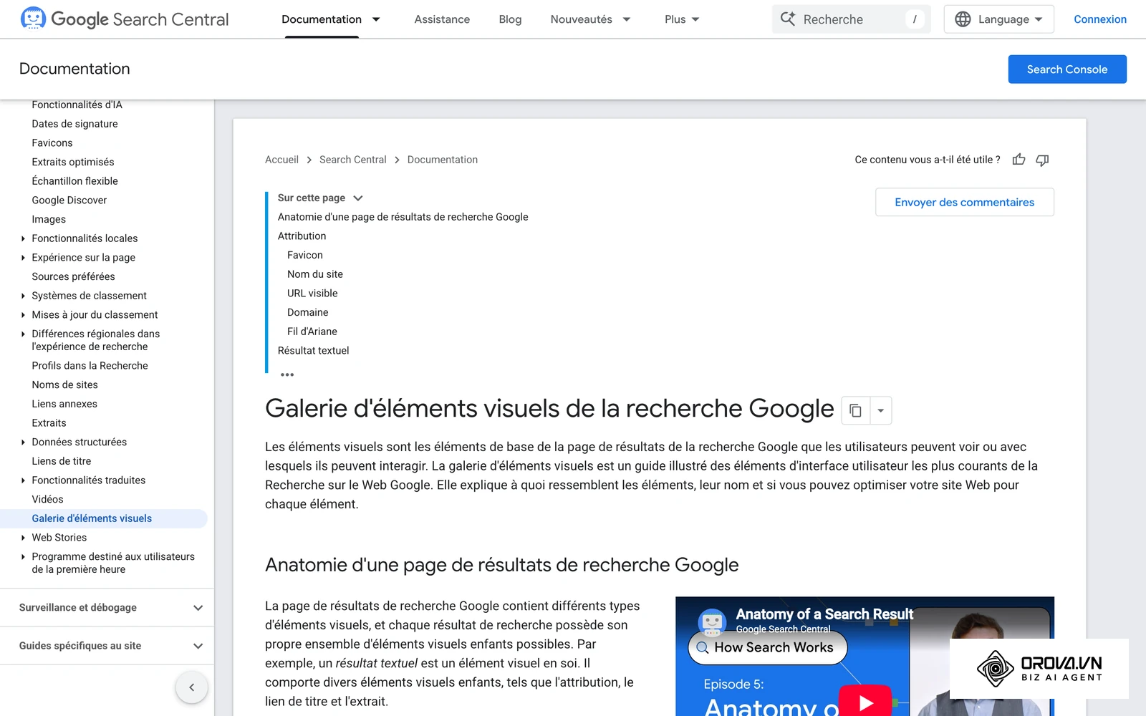The width and height of the screenshot is (1146, 716).
Task: Open Liens de titre in sidebar
Action: point(62,461)
